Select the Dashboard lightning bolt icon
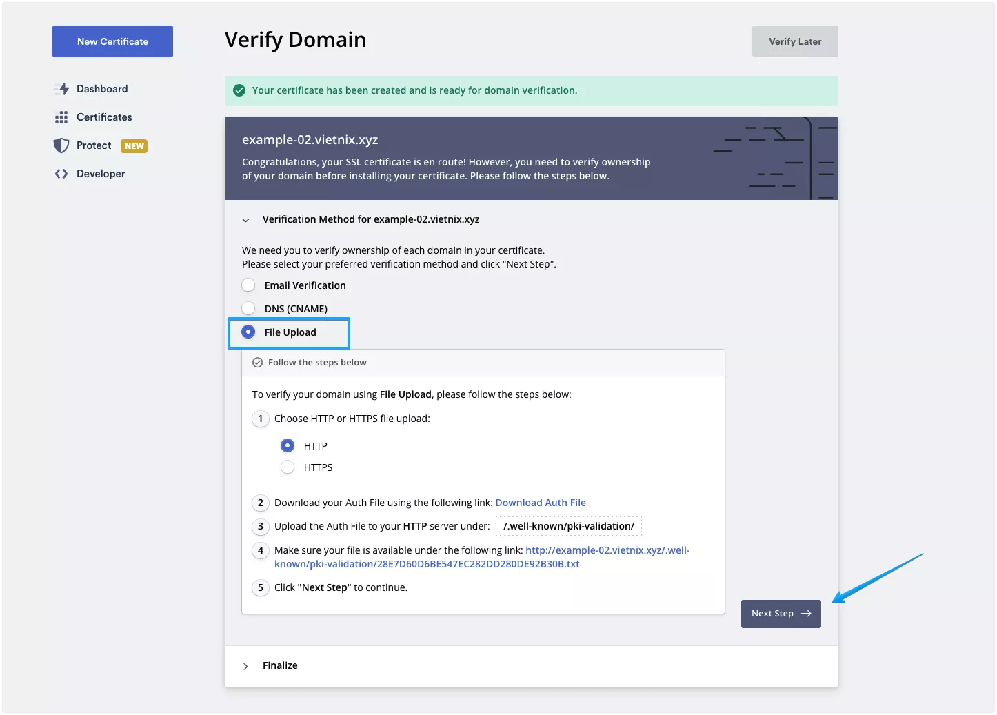This screenshot has height=715, width=997. 61,88
